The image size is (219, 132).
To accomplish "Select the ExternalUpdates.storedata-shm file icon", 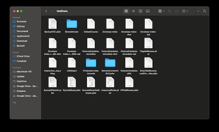I will pos(110,43).
